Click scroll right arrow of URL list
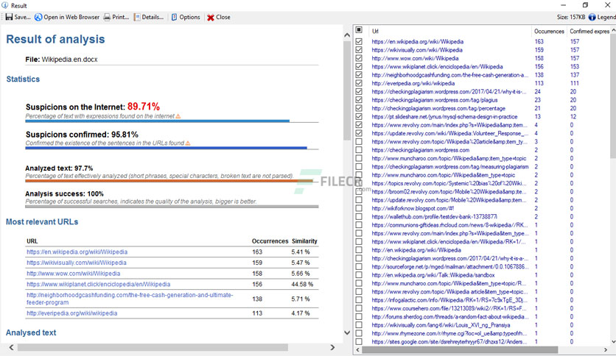Image resolution: width=616 pixels, height=356 pixels. (x=606, y=349)
